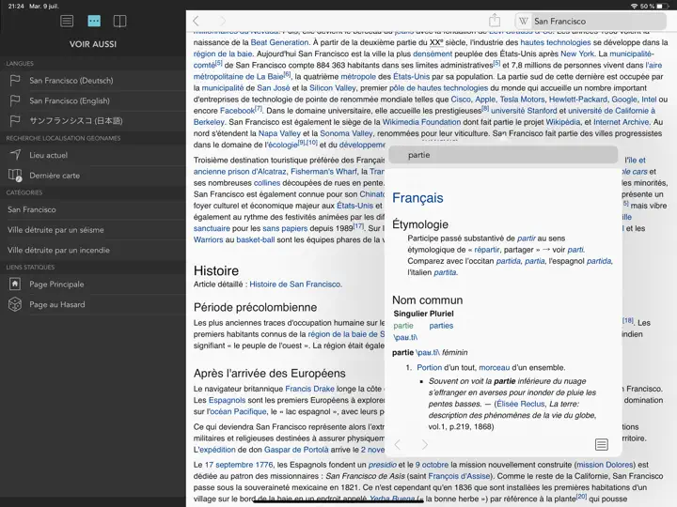Tap the share icon in the toolbar

pos(495,21)
